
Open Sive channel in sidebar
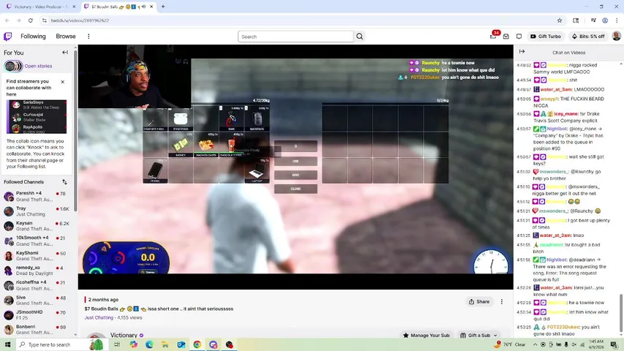(36, 300)
